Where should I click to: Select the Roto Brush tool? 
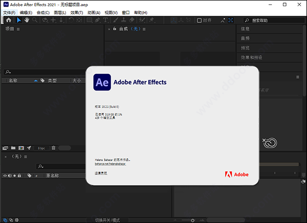[x=142, y=20]
